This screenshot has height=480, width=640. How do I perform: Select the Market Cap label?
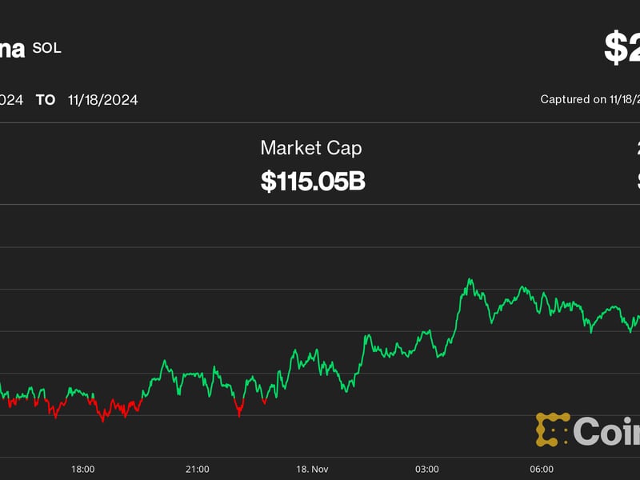tap(310, 147)
